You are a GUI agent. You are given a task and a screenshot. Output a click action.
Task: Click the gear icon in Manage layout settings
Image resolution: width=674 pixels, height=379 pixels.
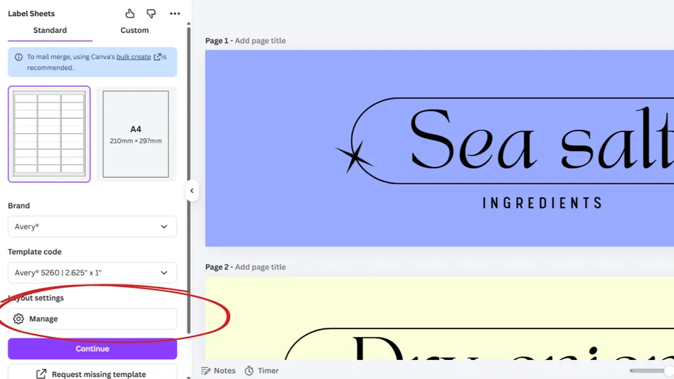(18, 319)
